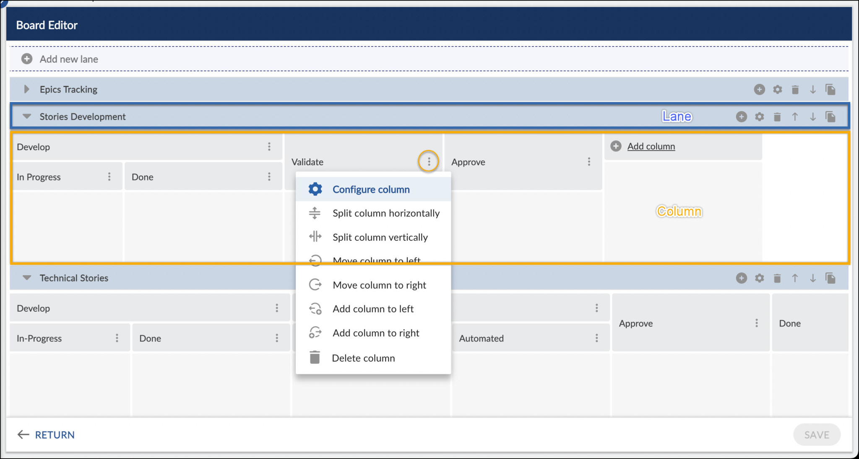
Task: Collapse the Stories Development lane
Action: coord(26,116)
